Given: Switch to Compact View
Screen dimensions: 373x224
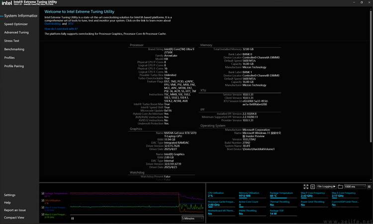Looking at the screenshot, I should point(14,218).
